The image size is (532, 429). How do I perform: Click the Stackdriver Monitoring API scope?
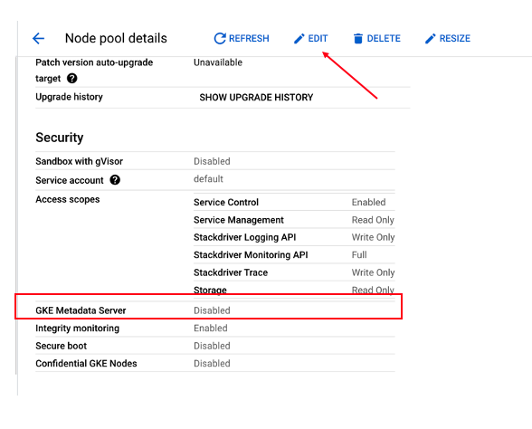point(251,255)
